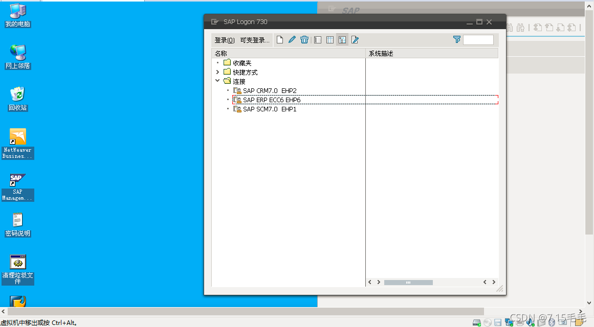This screenshot has width=594, height=327.
Task: Click the 名称 column header
Action: (288, 53)
